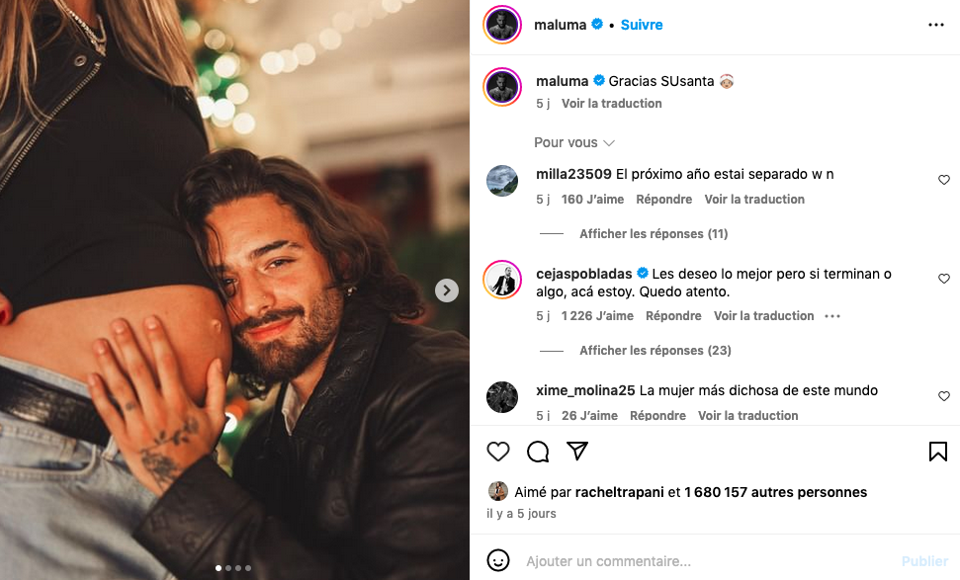Like xime_molina25's comment
The image size is (960, 580).
click(x=943, y=396)
